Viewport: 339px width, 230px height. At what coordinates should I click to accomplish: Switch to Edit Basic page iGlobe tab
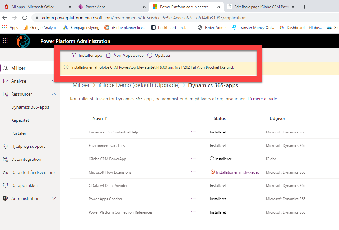[262, 7]
